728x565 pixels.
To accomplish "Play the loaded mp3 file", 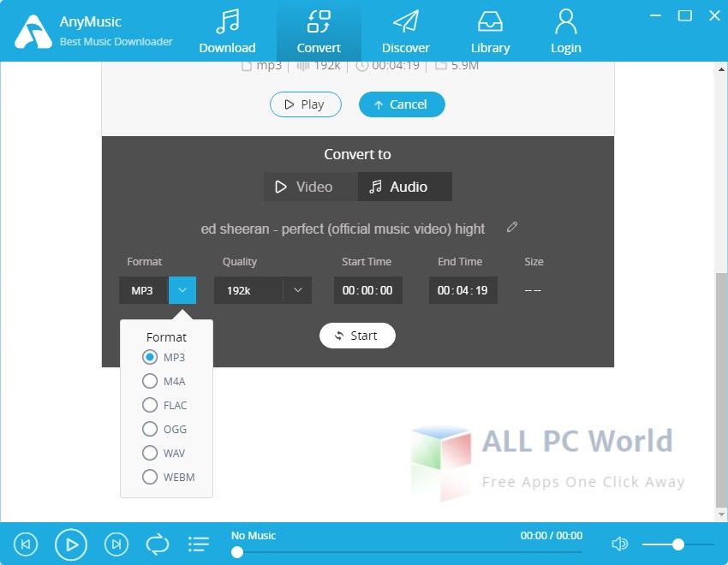I will [x=306, y=104].
